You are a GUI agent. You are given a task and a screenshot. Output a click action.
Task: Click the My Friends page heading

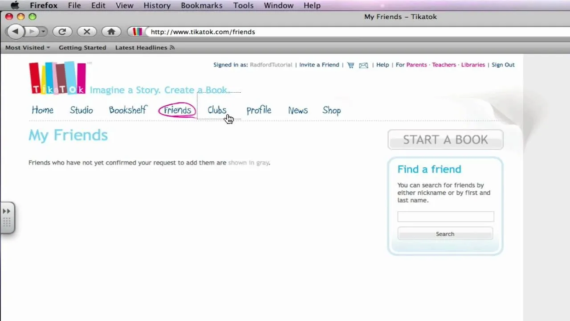pos(68,135)
